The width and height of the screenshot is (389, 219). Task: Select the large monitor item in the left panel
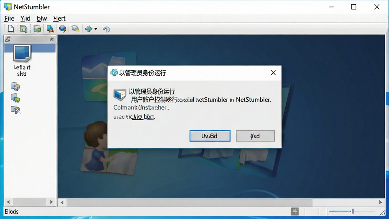pyautogui.click(x=22, y=53)
